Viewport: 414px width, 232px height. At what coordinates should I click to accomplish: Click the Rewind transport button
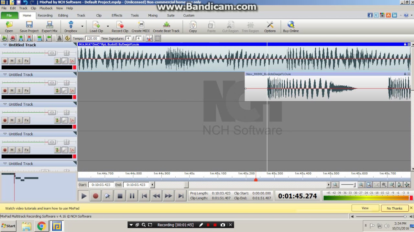(x=156, y=196)
